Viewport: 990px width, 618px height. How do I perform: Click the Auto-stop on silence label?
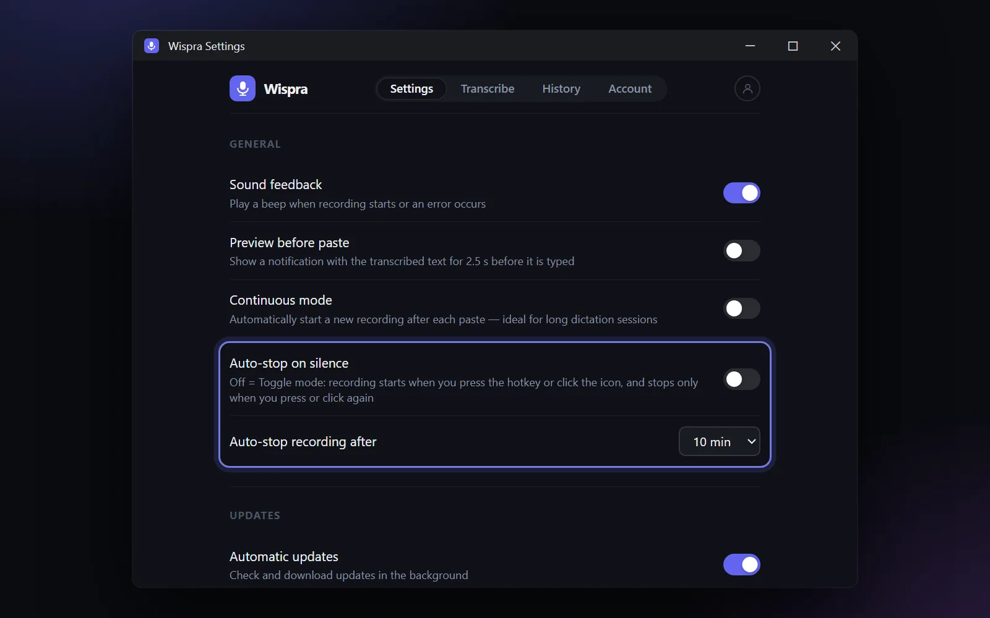point(289,363)
